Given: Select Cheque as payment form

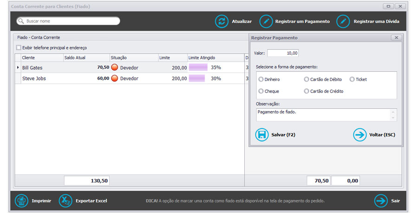Looking at the screenshot, I should coord(261,91).
